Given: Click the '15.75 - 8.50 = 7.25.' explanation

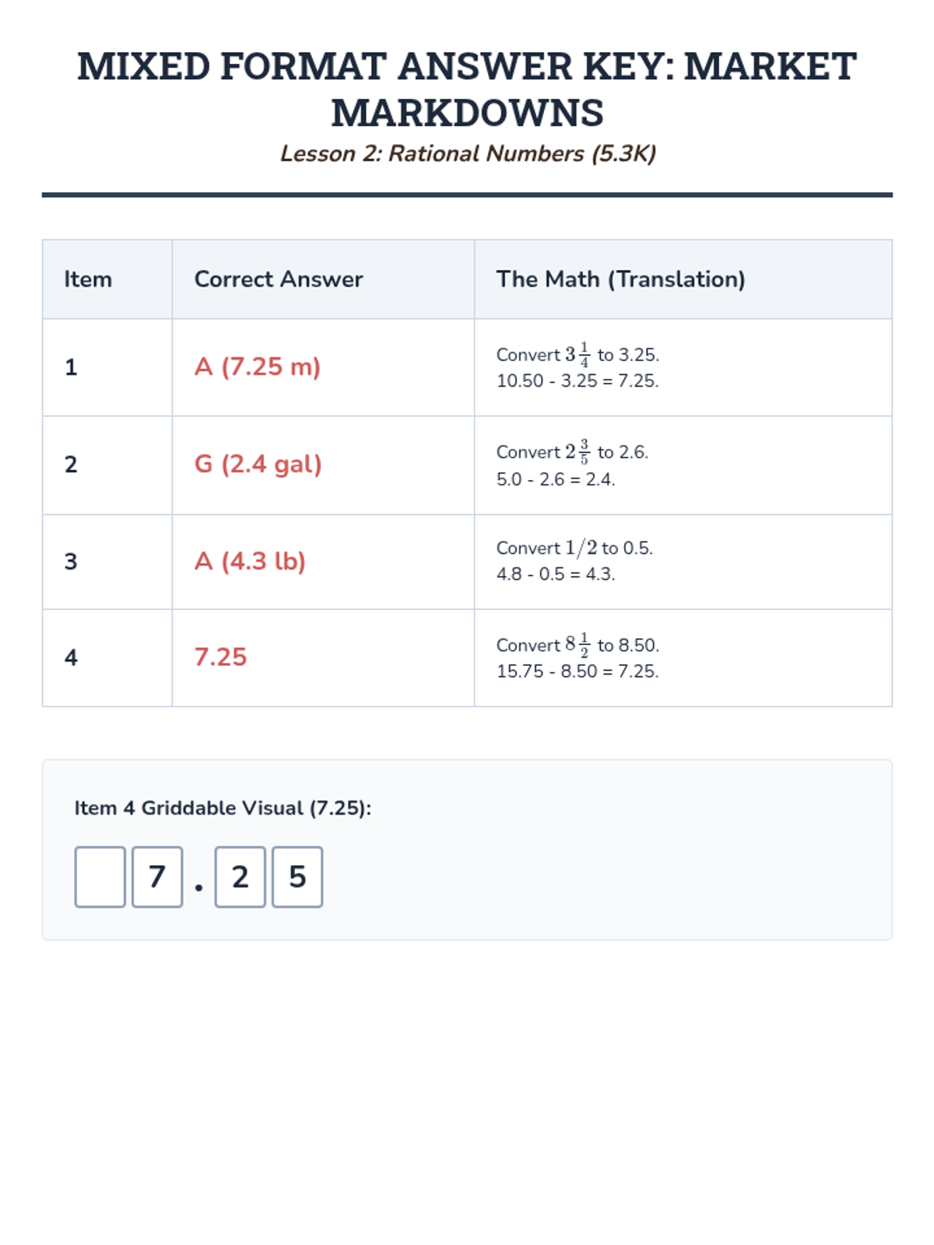Looking at the screenshot, I should click(x=578, y=672).
